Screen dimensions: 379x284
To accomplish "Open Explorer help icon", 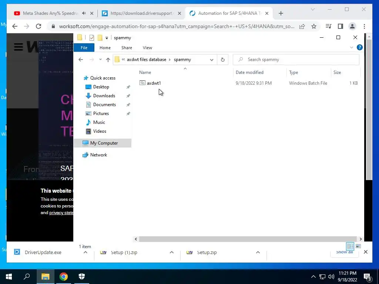I will [360, 48].
